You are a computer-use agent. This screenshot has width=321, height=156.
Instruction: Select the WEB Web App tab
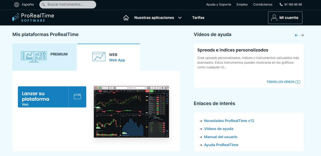(109, 57)
